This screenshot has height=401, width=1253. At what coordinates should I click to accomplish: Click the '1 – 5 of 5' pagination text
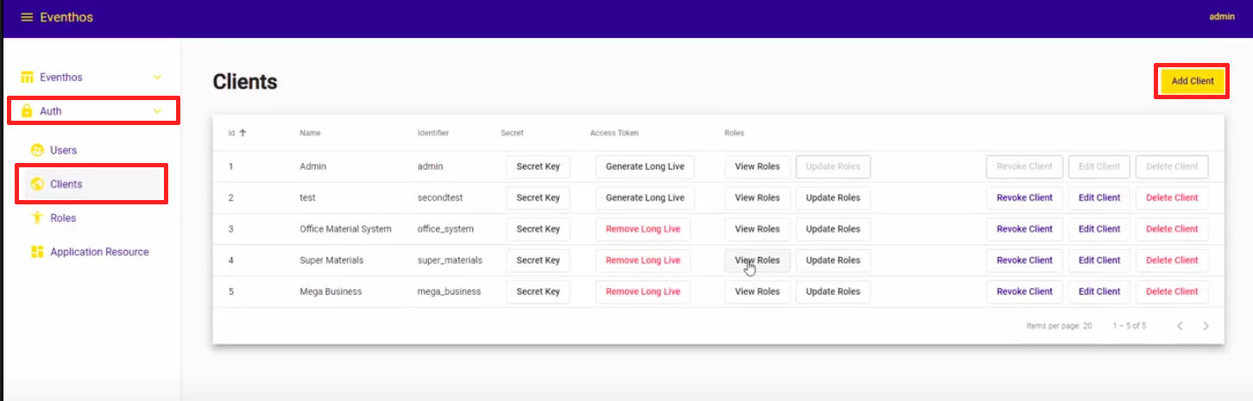pyautogui.click(x=1130, y=326)
